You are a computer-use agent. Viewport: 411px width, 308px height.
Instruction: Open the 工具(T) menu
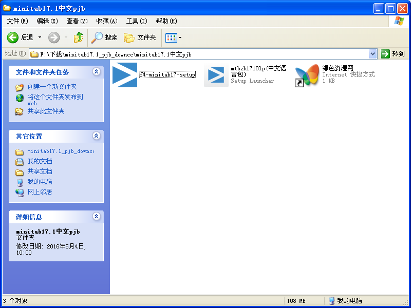[137, 21]
